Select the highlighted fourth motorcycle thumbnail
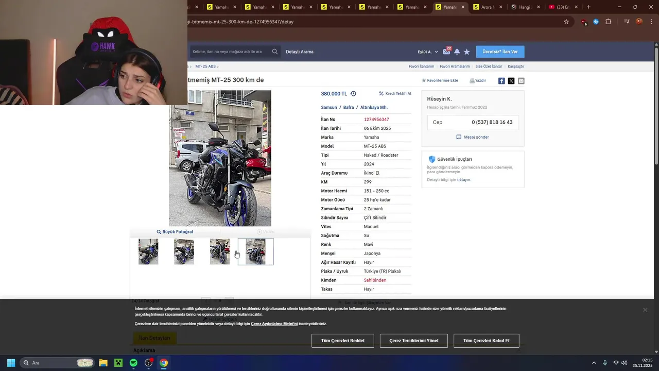 255,251
